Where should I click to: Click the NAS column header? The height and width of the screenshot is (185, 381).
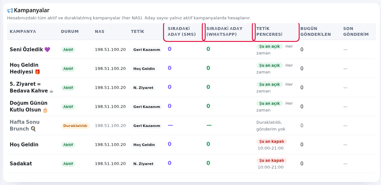[x=100, y=32]
